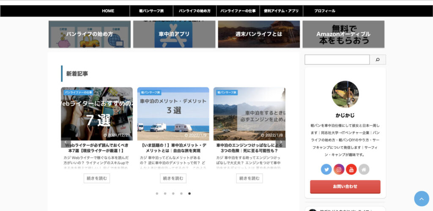Click the バンライファーの仕事 category tag on first card

[x=78, y=93]
